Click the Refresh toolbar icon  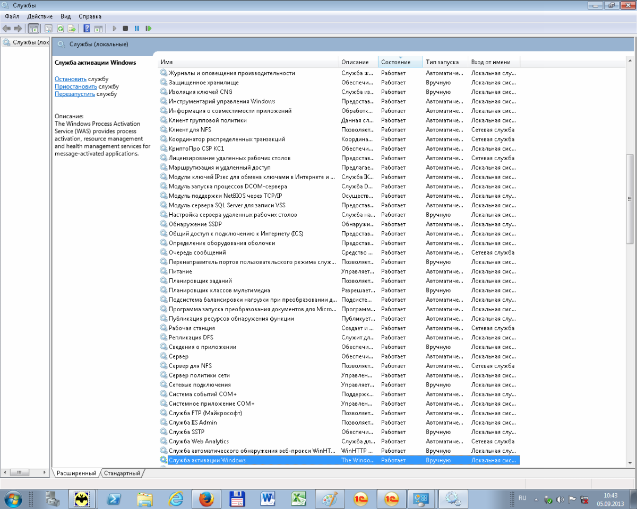(x=60, y=28)
